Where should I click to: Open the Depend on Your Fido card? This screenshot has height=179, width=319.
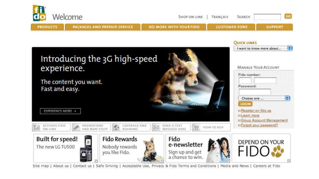pos(261,148)
